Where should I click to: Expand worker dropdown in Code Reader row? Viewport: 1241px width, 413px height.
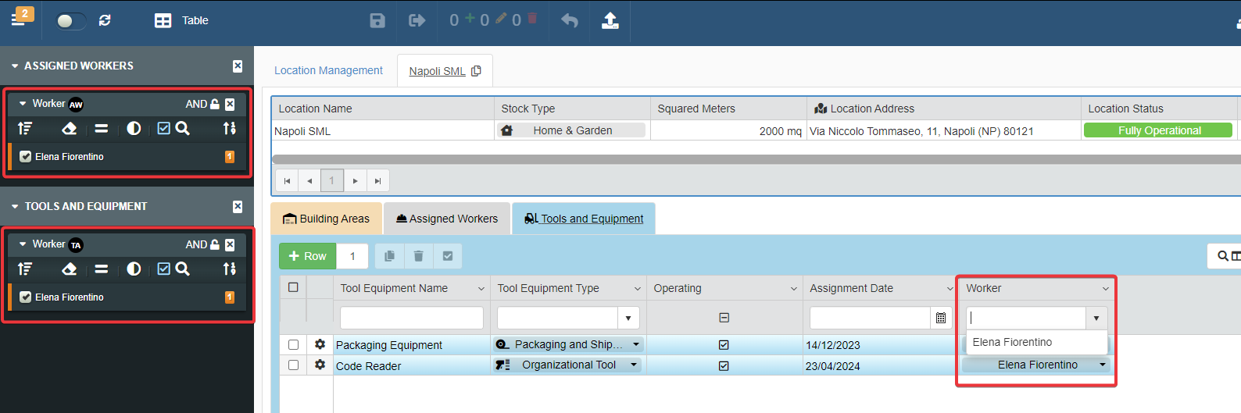coord(1103,365)
